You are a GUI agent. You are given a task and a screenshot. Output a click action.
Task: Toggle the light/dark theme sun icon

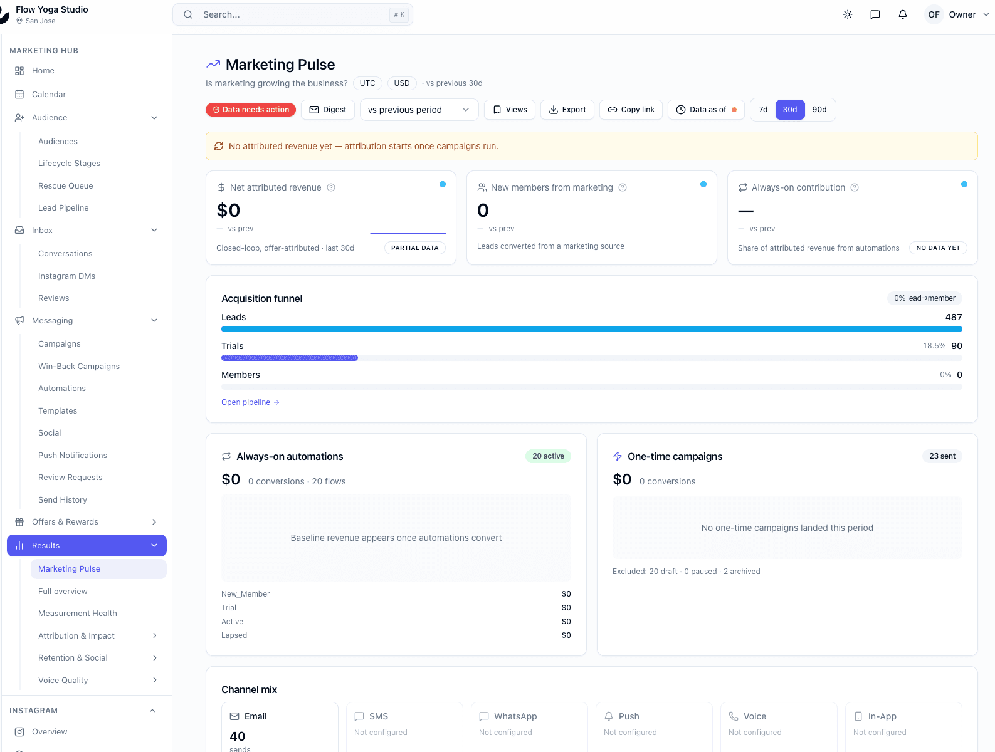point(848,14)
